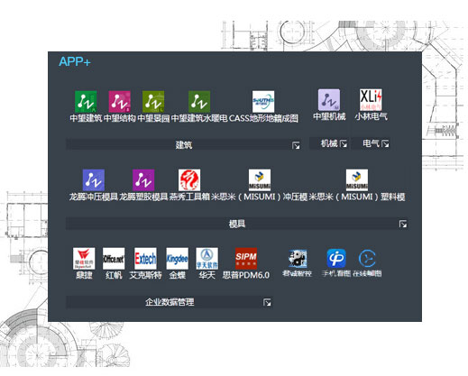Open the 思普PDM6.0 SIPM icon
The width and height of the screenshot is (468, 376).
coord(246,259)
